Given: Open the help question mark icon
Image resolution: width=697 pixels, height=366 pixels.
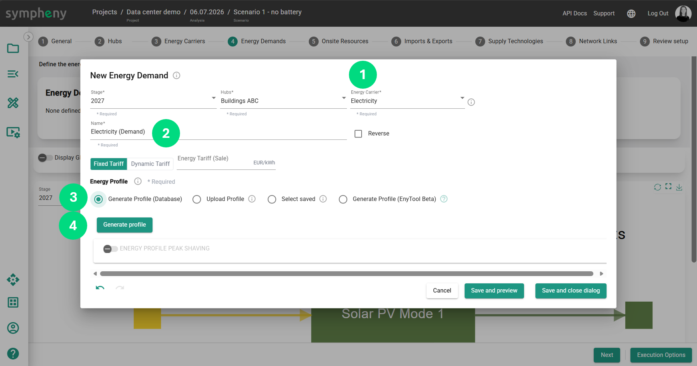Looking at the screenshot, I should coord(13,354).
